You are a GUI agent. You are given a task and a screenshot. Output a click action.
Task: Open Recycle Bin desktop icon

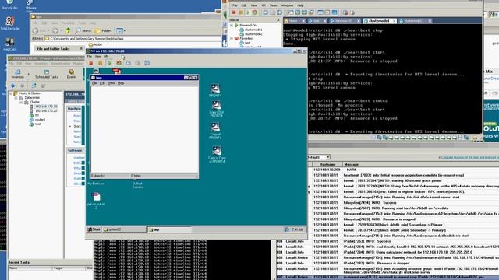(x=10, y=5)
